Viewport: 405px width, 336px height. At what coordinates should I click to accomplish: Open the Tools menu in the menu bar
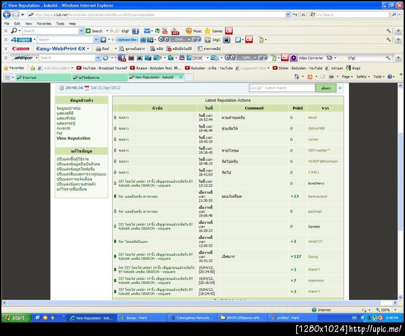(x=60, y=24)
